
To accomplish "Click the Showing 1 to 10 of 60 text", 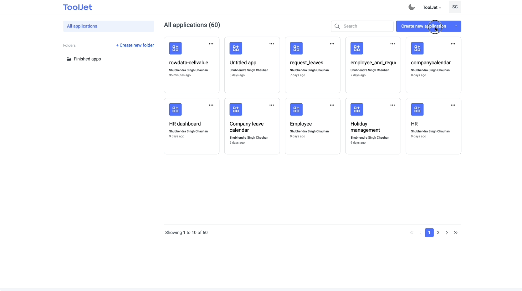I will pos(186,233).
